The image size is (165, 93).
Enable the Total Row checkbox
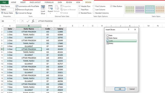pyautogui.click(x=79, y=10)
